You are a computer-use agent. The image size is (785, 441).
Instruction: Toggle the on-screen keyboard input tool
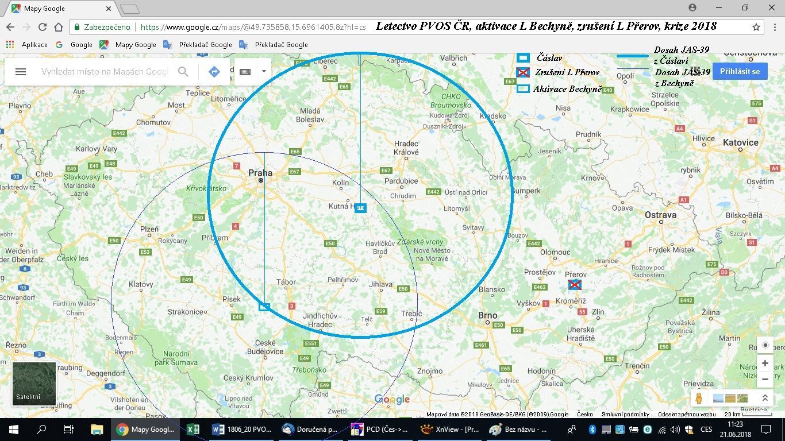point(245,72)
